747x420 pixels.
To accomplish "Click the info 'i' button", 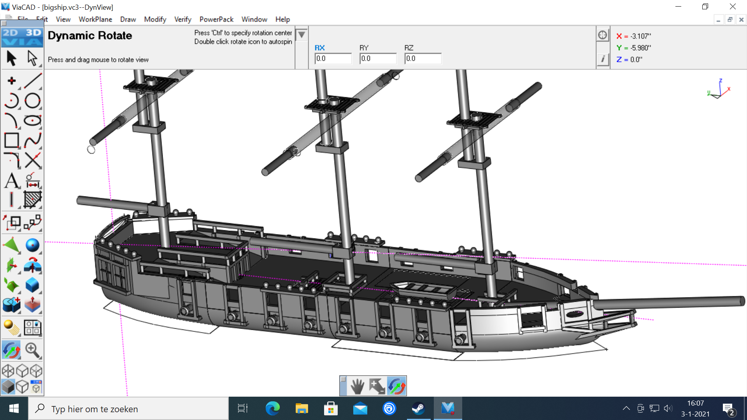I will (x=603, y=59).
